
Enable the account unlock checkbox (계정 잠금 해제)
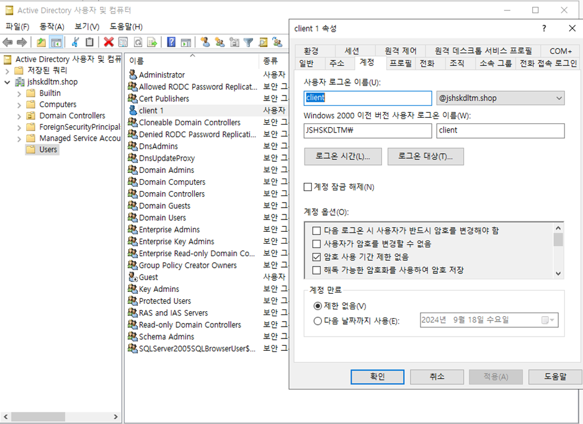(x=308, y=187)
